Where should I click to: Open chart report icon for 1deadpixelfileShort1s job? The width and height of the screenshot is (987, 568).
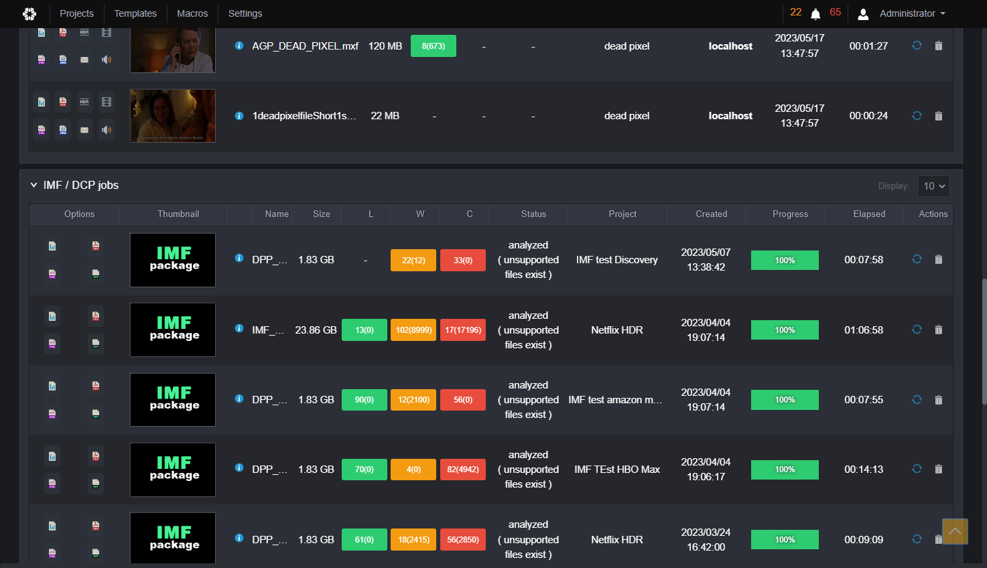pyautogui.click(x=42, y=102)
